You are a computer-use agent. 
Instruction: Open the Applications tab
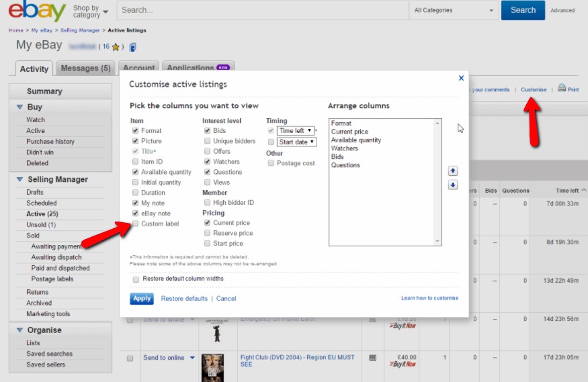[198, 66]
